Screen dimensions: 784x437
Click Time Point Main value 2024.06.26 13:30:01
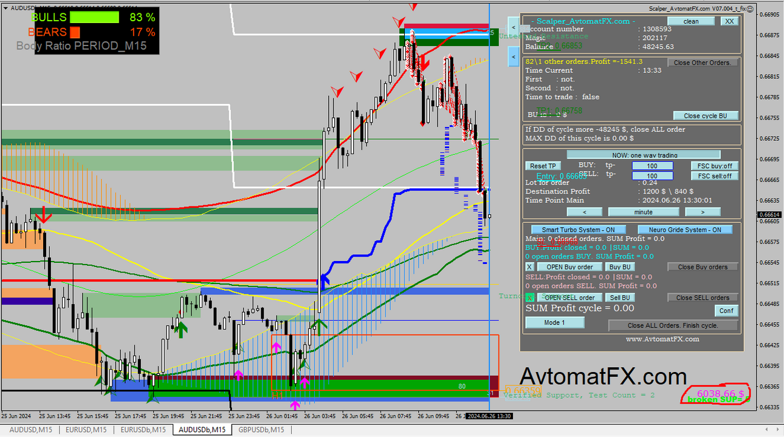[x=677, y=200]
